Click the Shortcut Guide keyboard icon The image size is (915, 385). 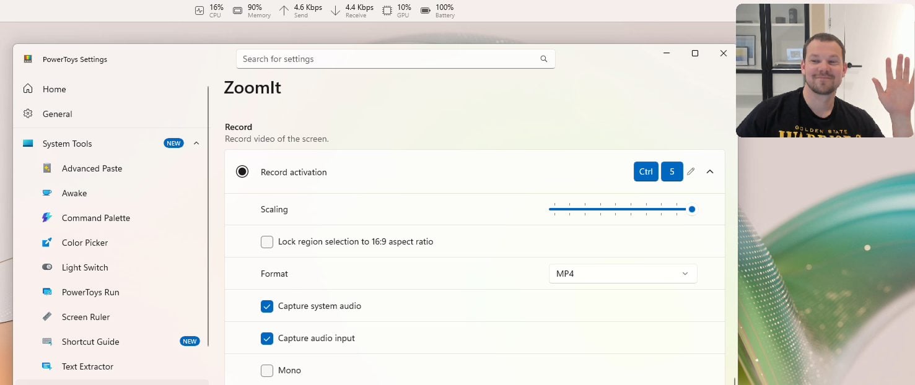click(47, 341)
